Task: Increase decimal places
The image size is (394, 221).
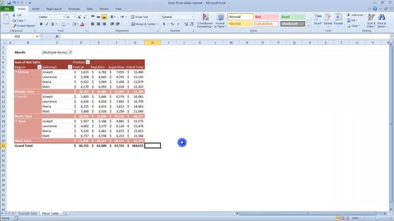Action: point(186,24)
